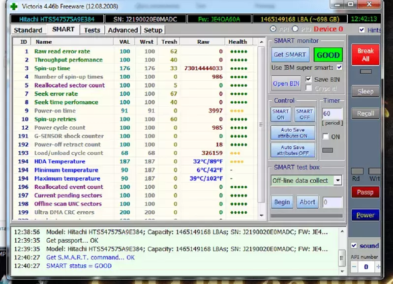The image size is (393, 284).
Task: Switch to the Standard tab
Action: coord(28,30)
